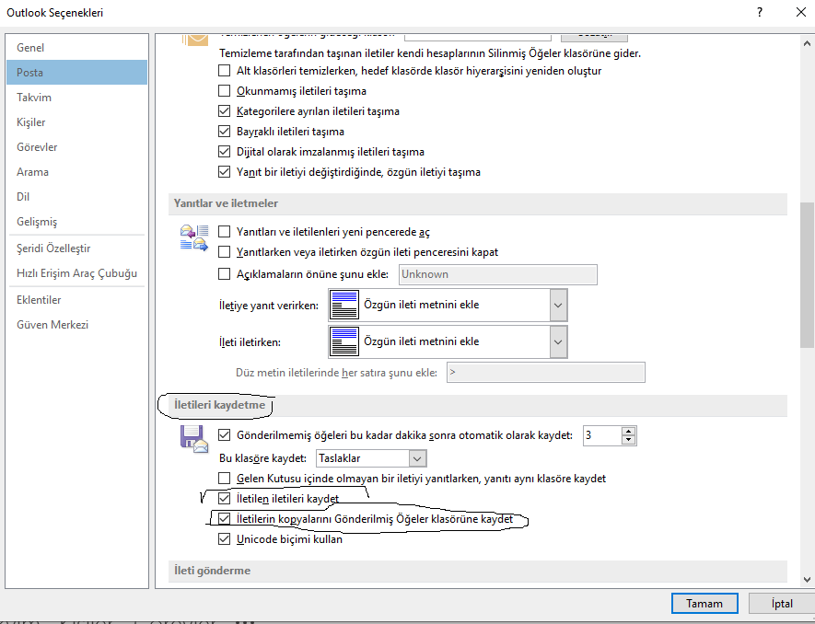Click the reply and forward icon

pos(194,238)
